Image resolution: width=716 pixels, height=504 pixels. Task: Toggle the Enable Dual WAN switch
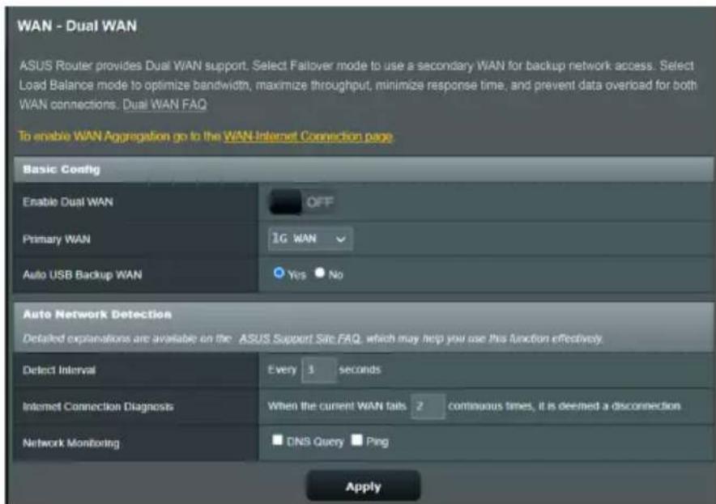(x=302, y=202)
